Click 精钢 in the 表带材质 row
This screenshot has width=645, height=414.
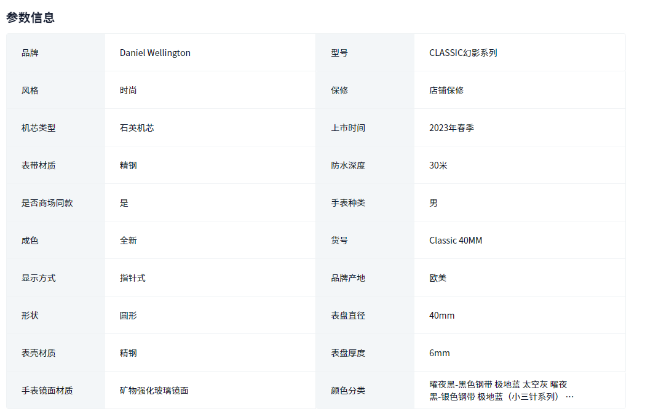(x=129, y=165)
